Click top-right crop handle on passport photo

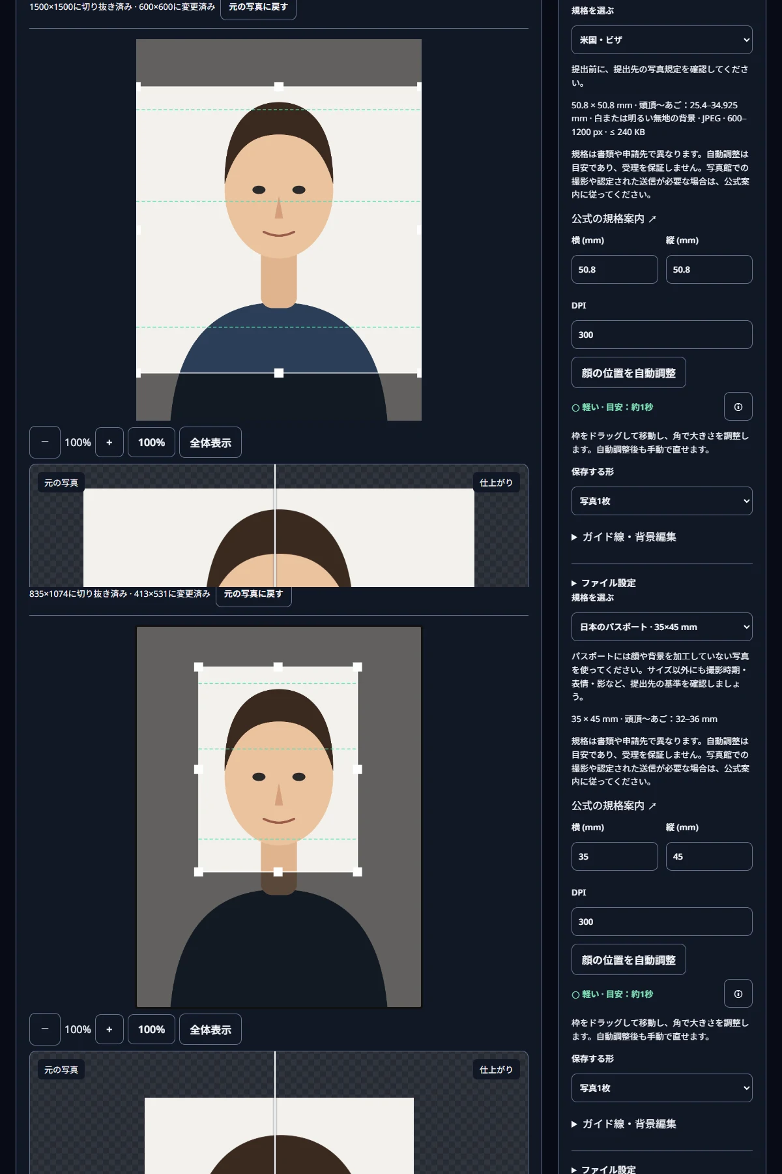tap(357, 667)
